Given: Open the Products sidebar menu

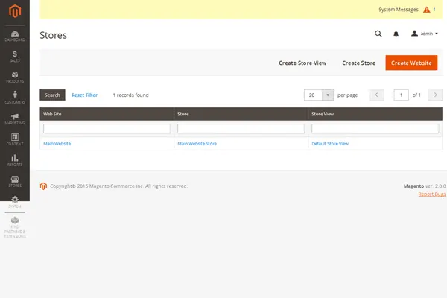Looking at the screenshot, I should tap(14, 75).
